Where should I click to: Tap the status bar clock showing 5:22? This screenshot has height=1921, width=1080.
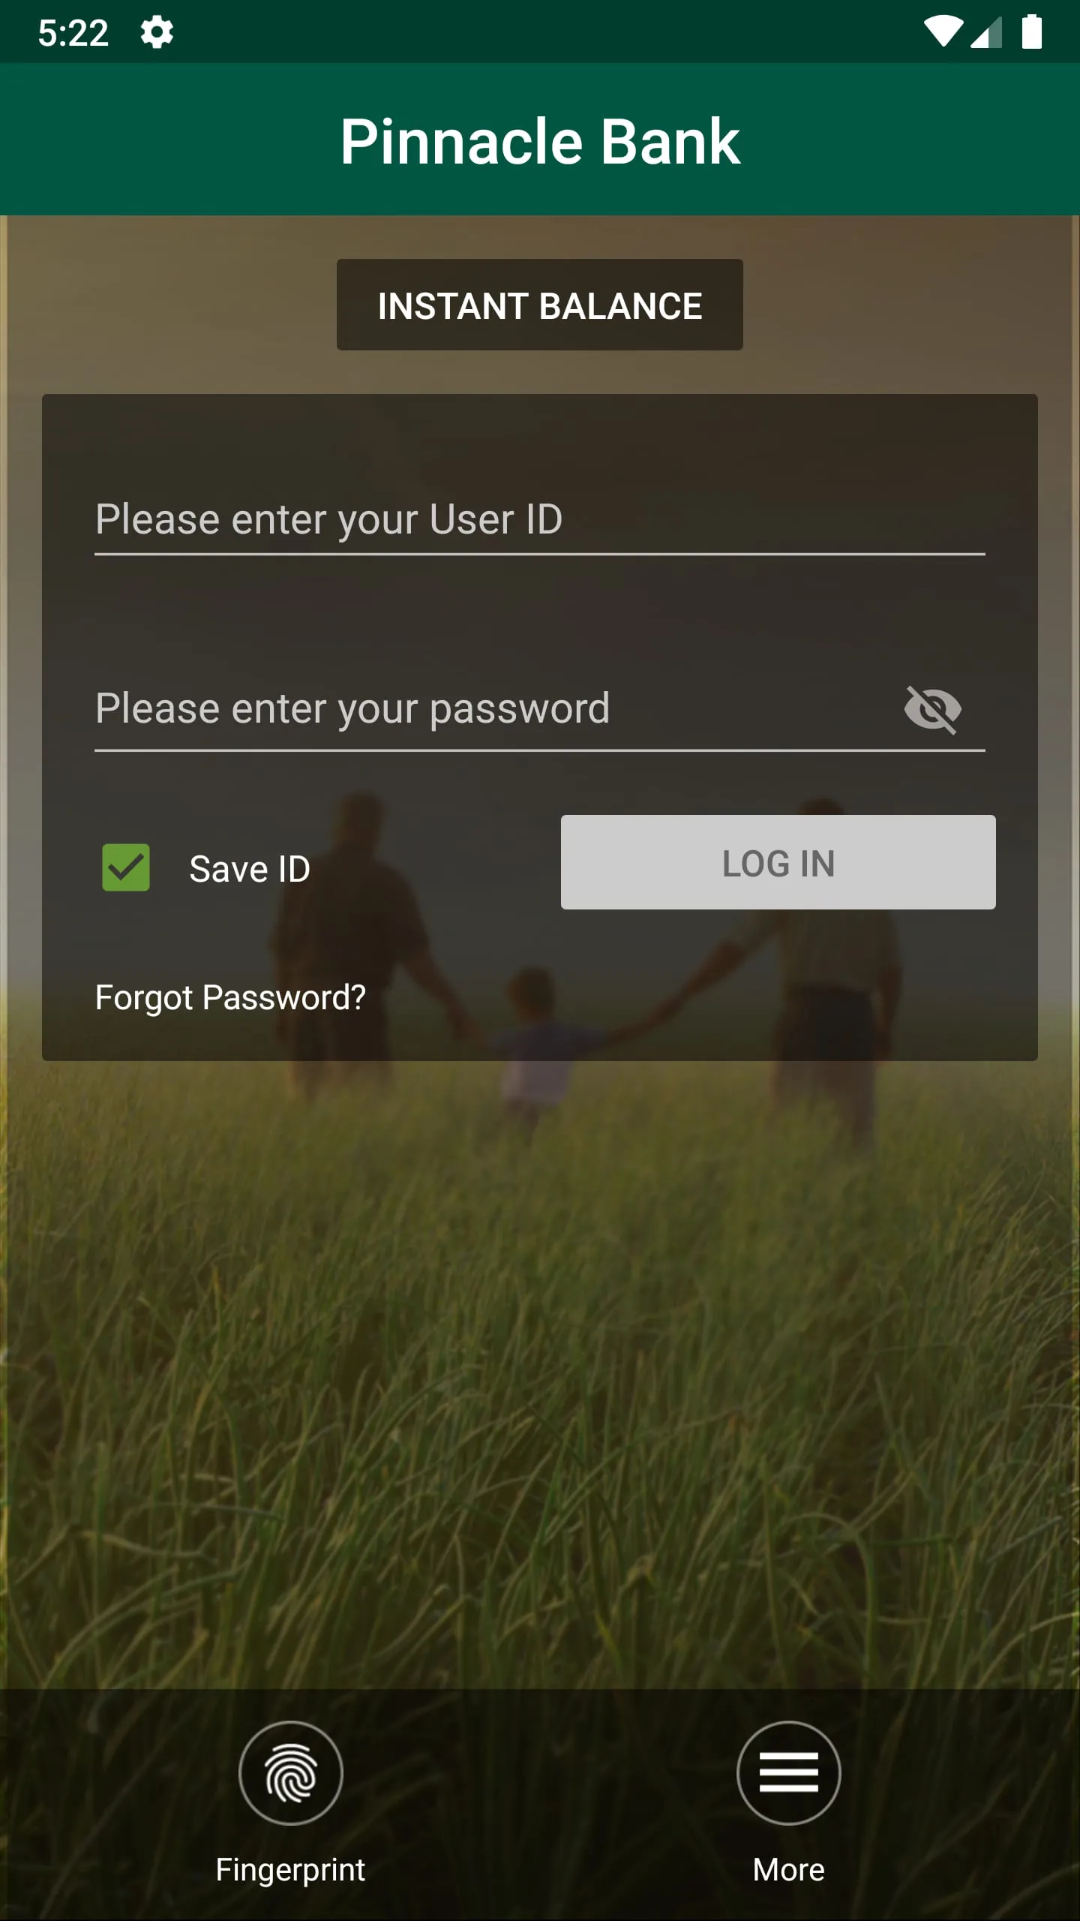click(x=73, y=33)
